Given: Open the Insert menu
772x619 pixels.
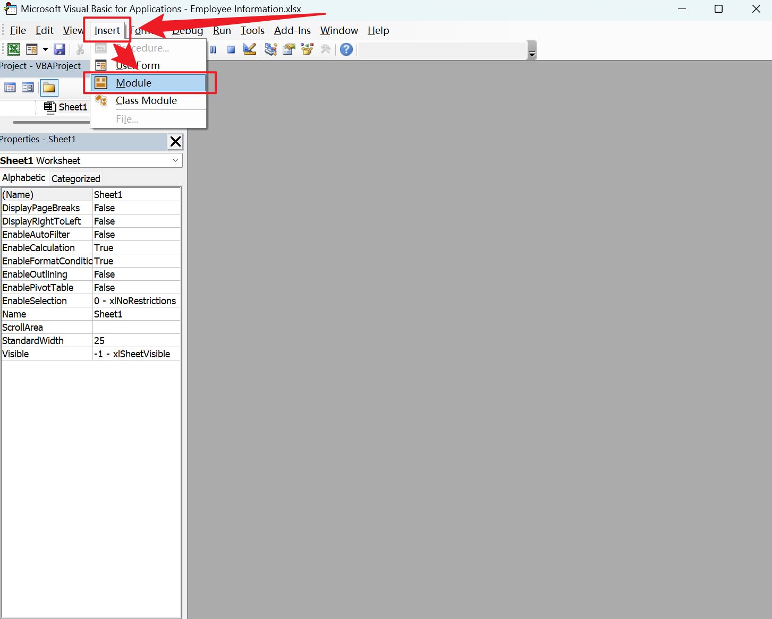Looking at the screenshot, I should click(x=107, y=30).
